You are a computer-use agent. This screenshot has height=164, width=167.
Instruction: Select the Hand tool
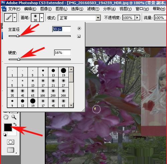click(x=6, y=117)
